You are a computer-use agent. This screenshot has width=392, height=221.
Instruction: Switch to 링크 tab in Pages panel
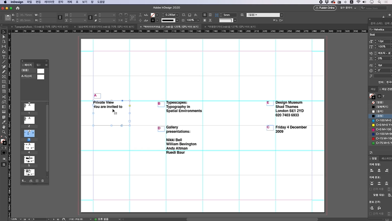point(39,65)
